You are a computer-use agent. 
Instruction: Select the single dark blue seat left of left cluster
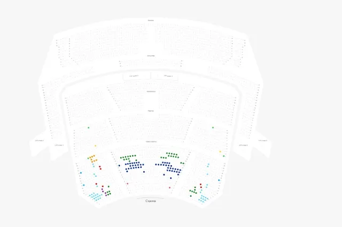pos(119,166)
